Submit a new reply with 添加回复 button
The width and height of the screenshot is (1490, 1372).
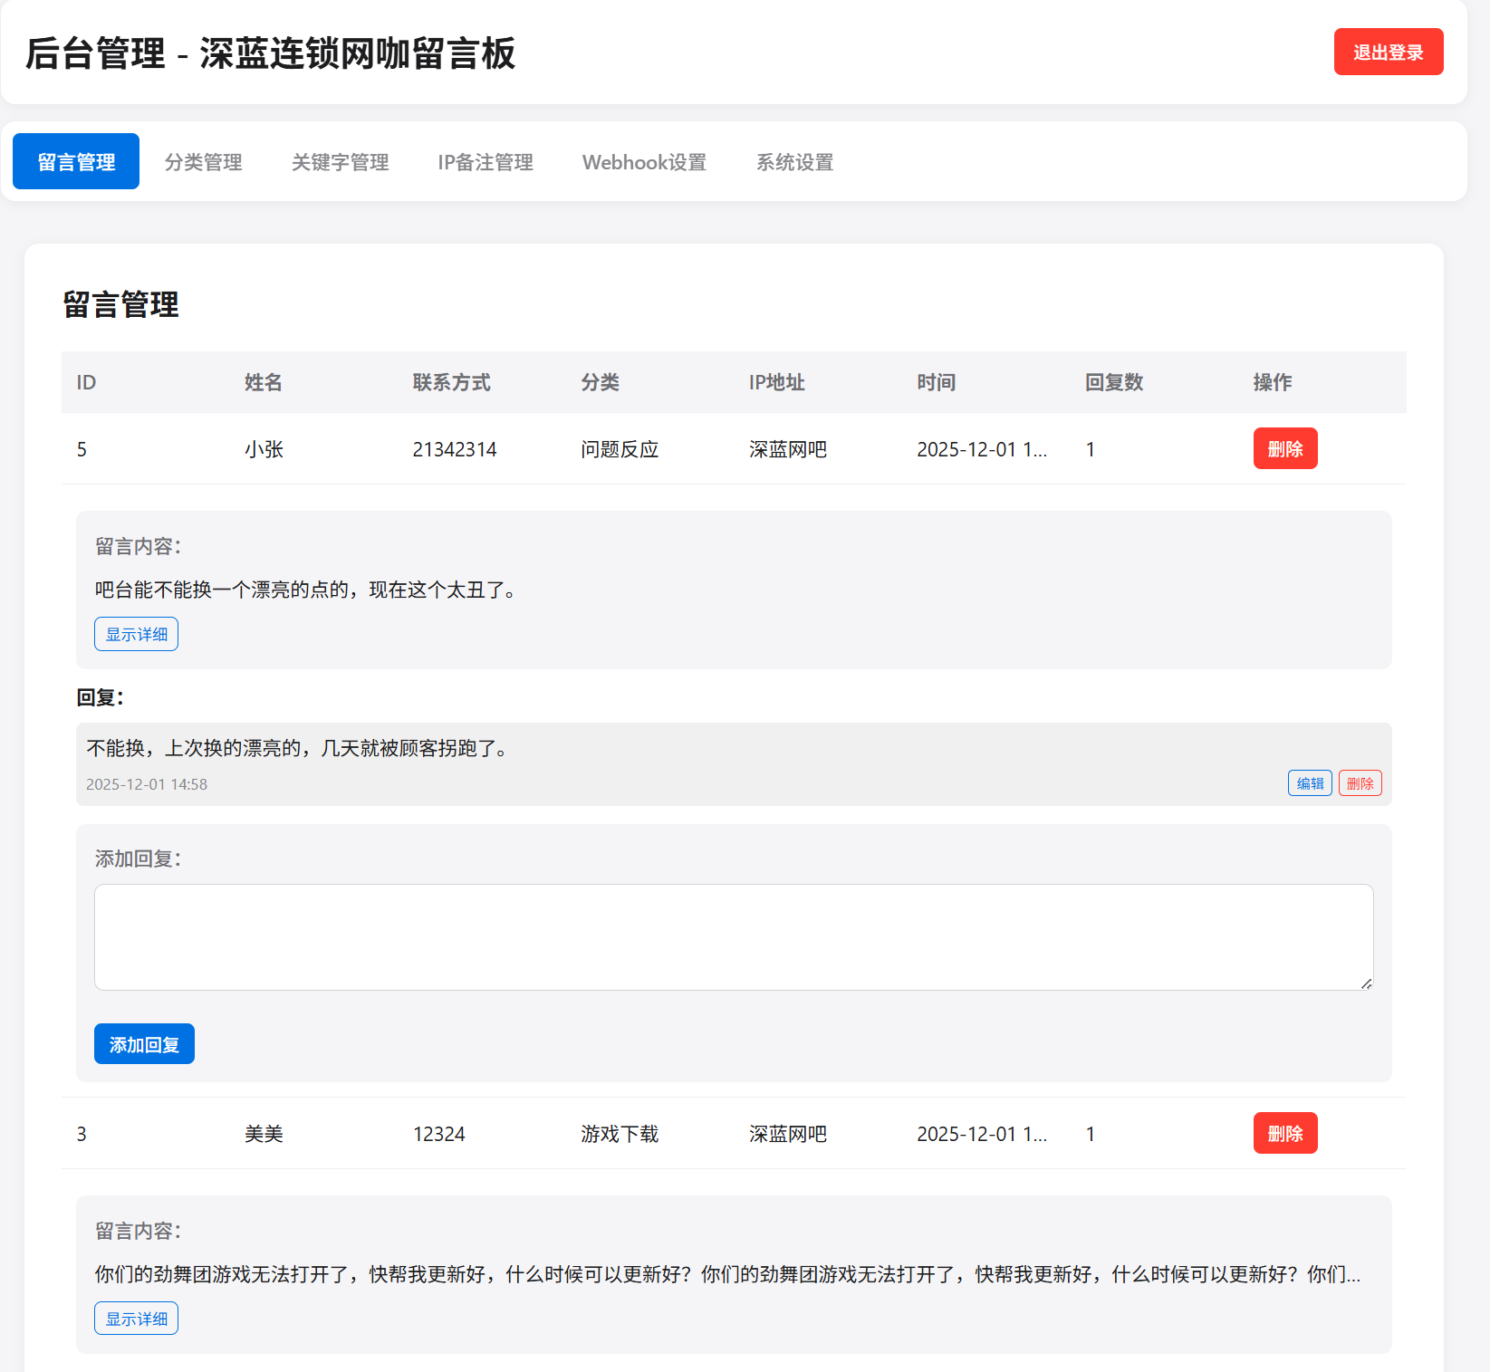143,1043
